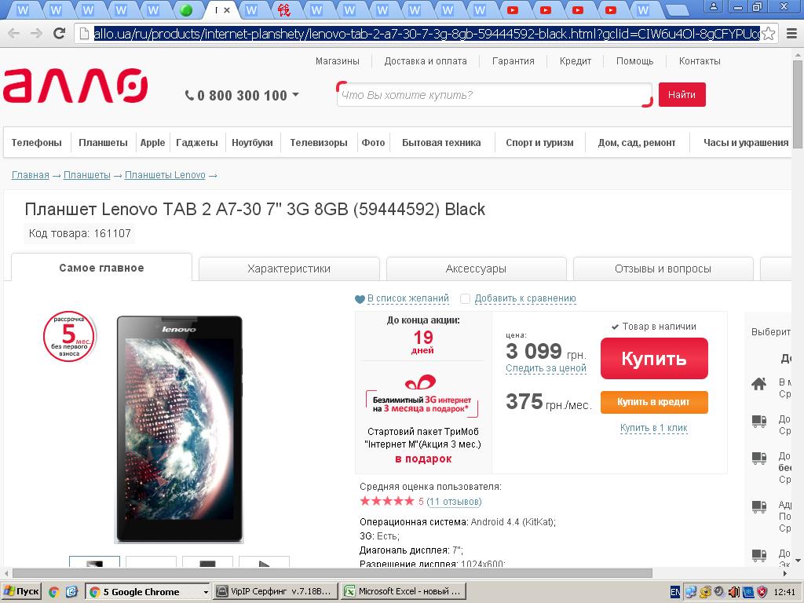
Task: Switch to Отзывы и вопросы tab
Action: tap(663, 269)
